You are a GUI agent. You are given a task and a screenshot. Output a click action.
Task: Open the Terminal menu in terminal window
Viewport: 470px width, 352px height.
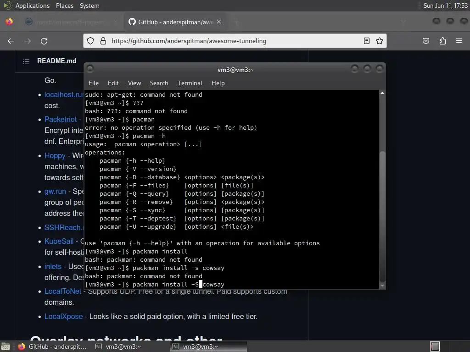(x=190, y=83)
